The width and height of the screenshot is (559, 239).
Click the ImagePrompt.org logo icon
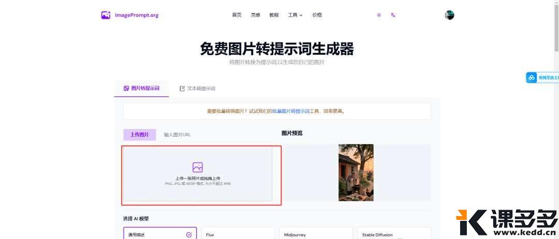[x=106, y=15]
